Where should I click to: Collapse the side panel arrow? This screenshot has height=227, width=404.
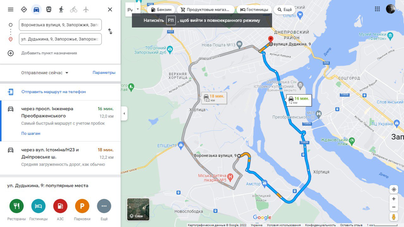[124, 113]
